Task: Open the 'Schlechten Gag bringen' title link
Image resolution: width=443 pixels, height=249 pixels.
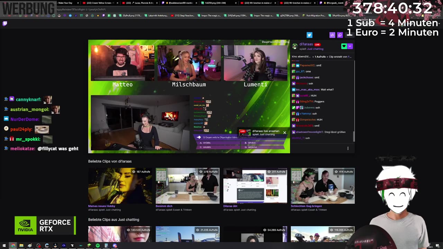Action: (x=306, y=206)
